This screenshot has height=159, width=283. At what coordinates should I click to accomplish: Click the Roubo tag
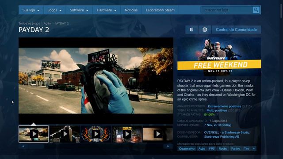pos(223,149)
